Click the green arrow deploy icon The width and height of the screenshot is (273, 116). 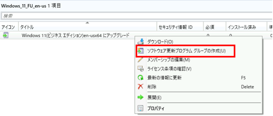tap(140, 98)
